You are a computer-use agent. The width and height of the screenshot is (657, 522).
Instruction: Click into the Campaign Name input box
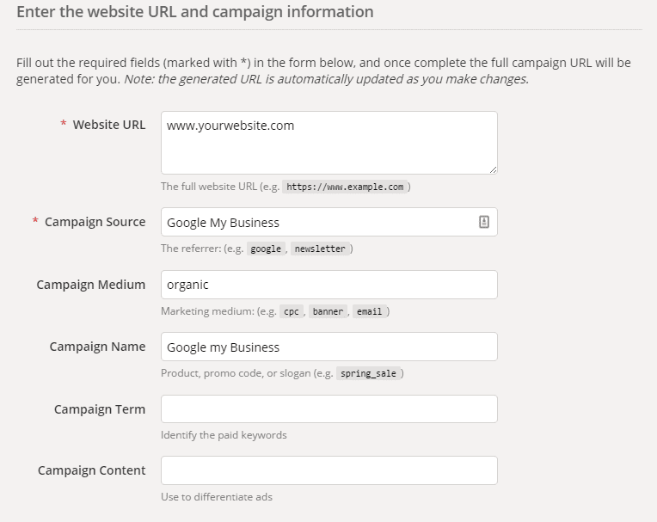click(328, 347)
